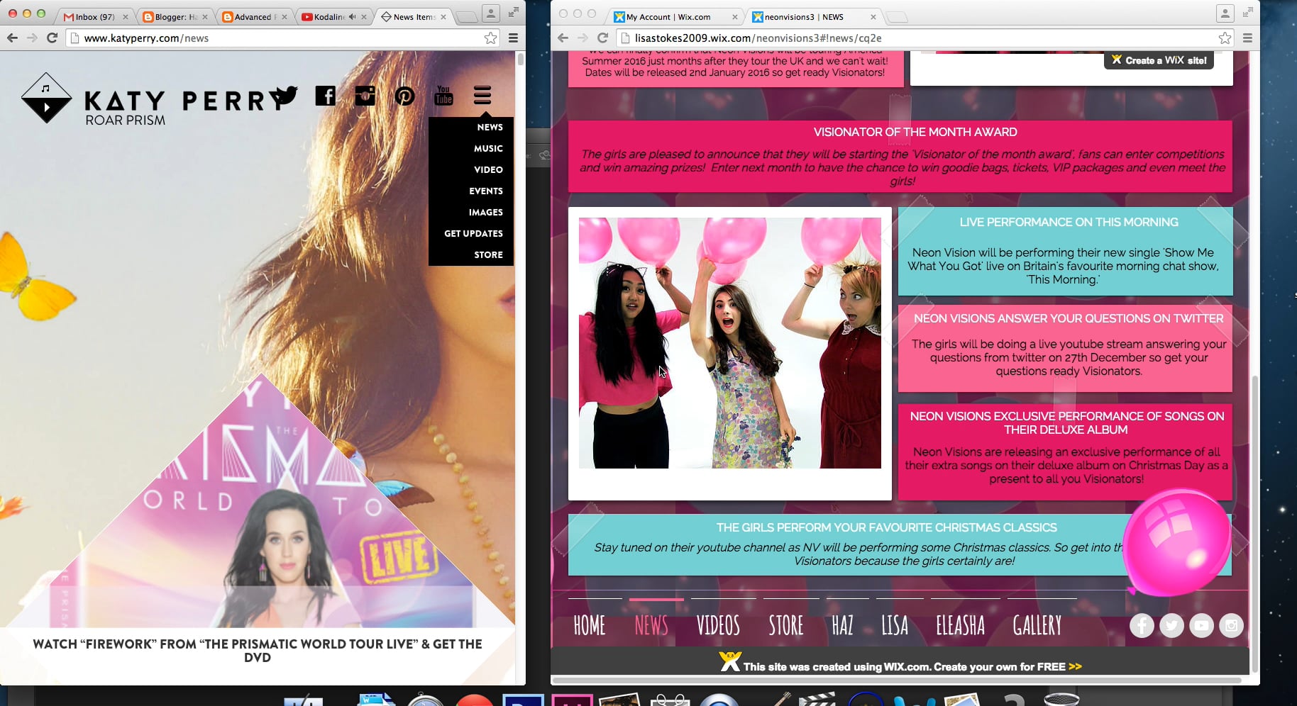Select NEWS in Katy Perry dropdown menu
This screenshot has height=706, width=1297.
tap(490, 127)
